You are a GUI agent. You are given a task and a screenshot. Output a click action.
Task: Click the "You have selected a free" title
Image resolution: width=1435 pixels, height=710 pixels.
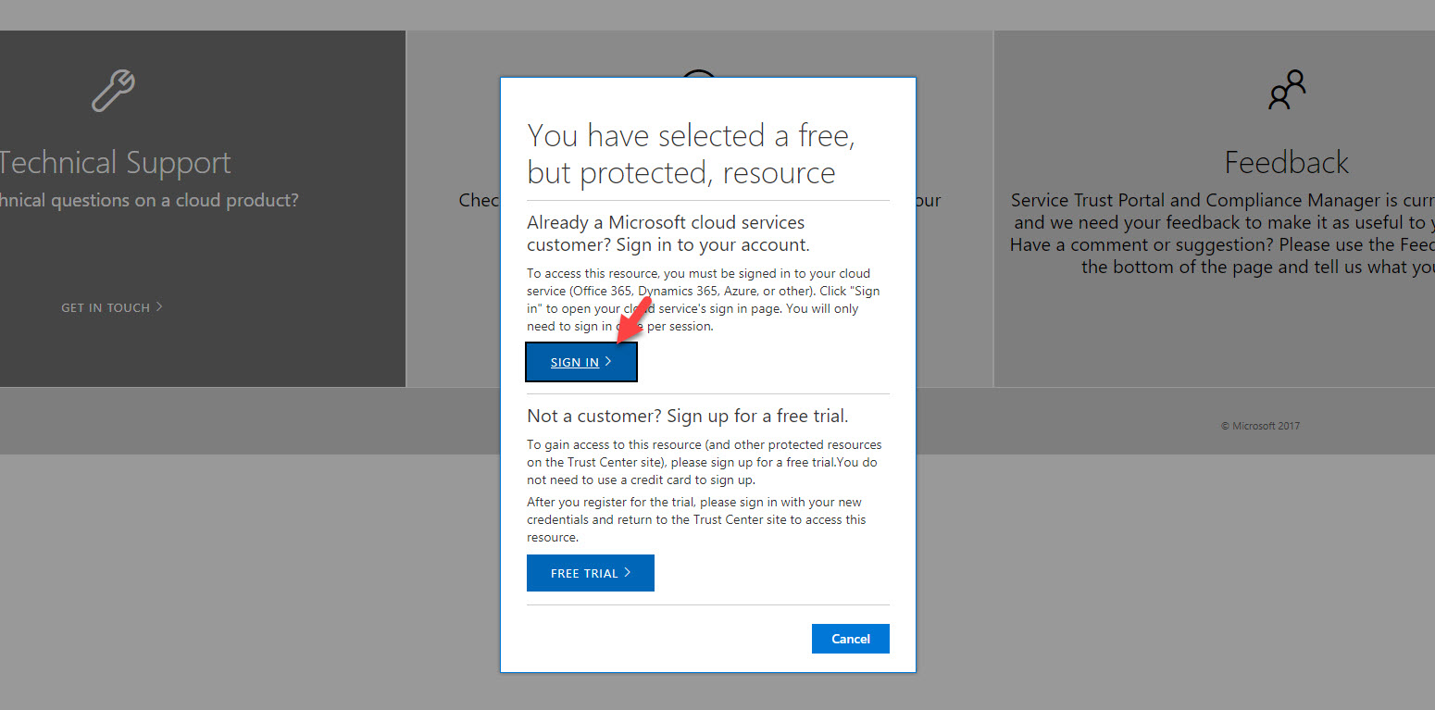(691, 154)
